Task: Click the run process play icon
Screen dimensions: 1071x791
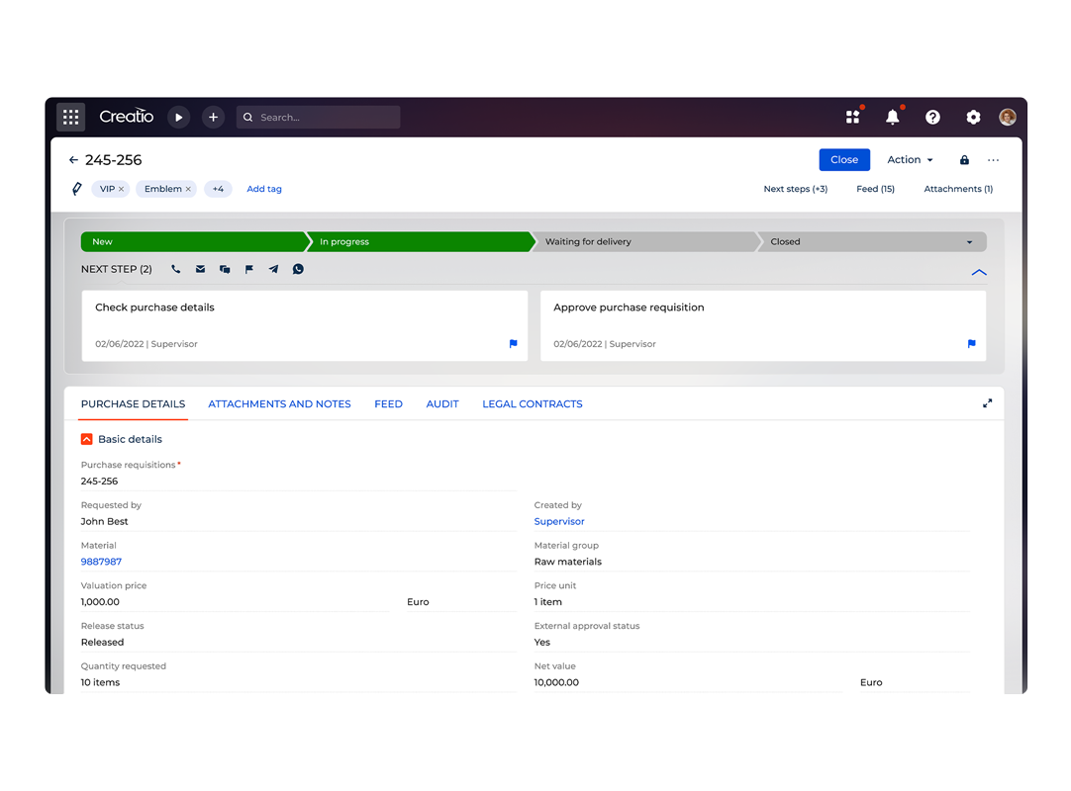Action: 178,117
